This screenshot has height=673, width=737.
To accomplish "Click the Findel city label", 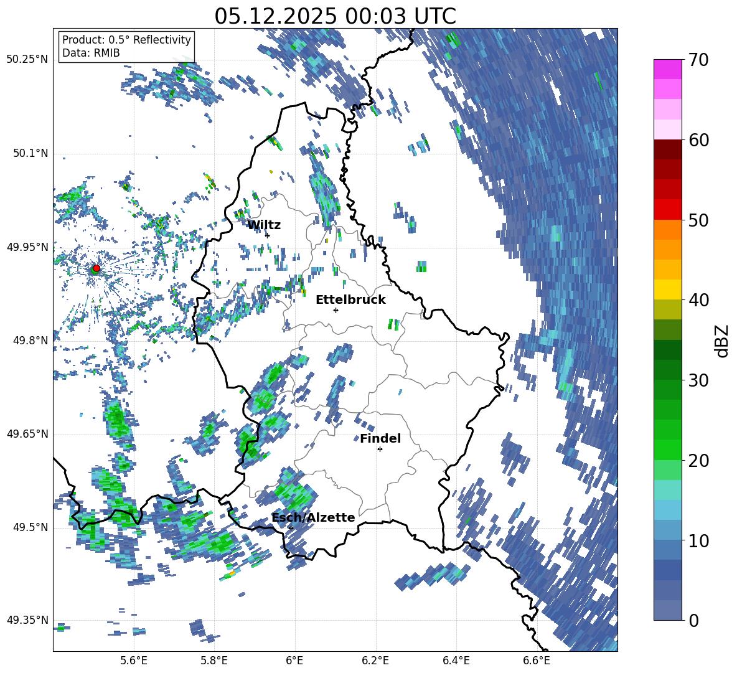I will point(380,438).
